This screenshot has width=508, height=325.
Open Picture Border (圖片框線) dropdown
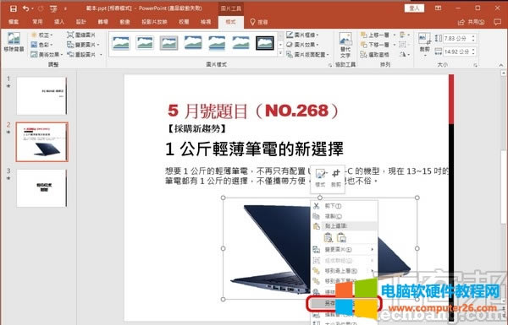pyautogui.click(x=302, y=35)
